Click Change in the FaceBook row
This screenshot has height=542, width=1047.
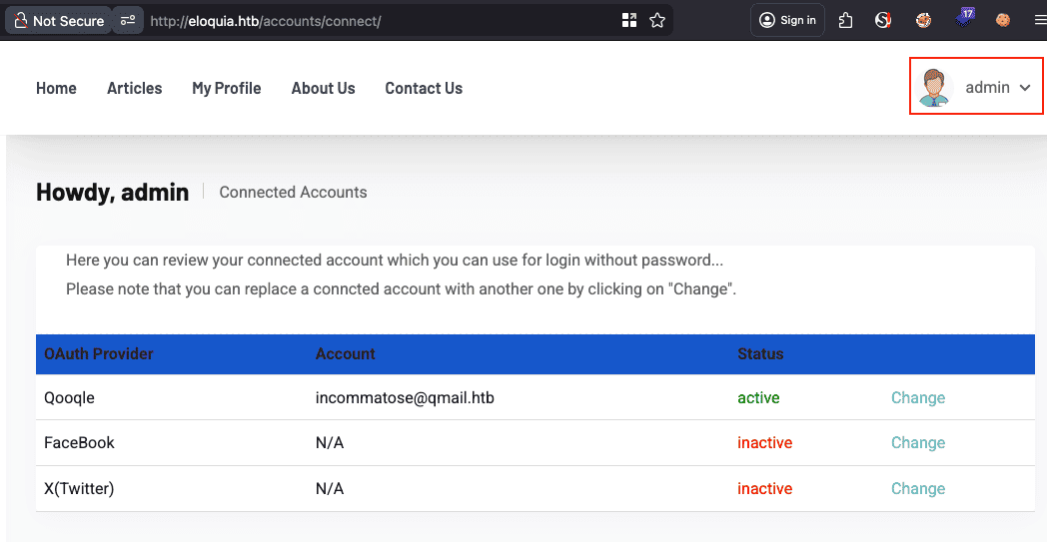(918, 442)
